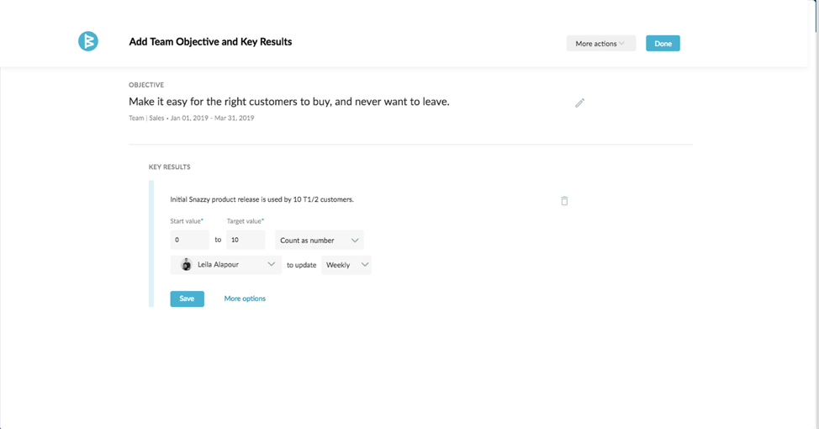Click Leila Alapour's avatar picture
This screenshot has height=429, width=819.
[x=186, y=265]
